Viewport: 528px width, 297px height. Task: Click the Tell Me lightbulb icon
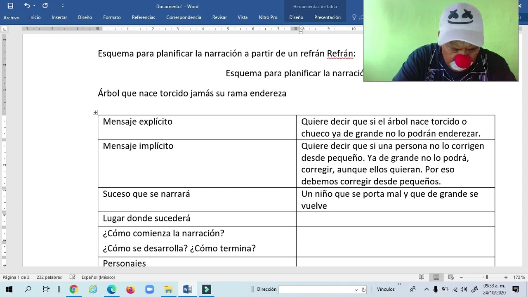354,17
